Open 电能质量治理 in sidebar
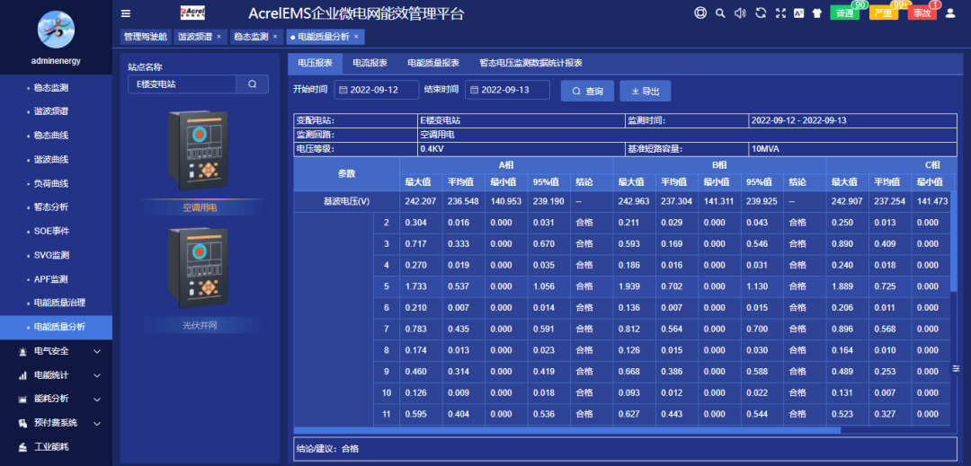971x466 pixels. 57,303
